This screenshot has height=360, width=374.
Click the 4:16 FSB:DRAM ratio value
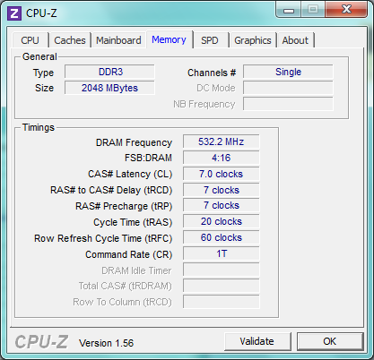[x=222, y=158]
